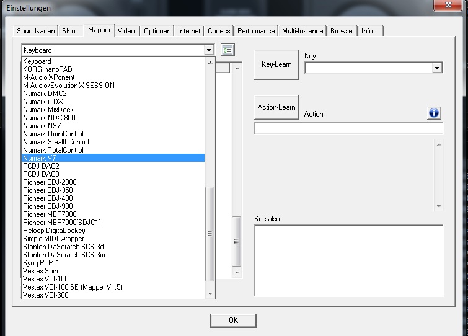468x336 pixels.
Task: Switch to the Performance tab
Action: [x=256, y=31]
